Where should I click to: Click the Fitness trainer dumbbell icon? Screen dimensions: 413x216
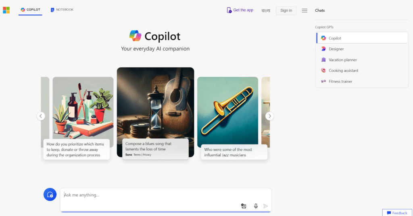(323, 81)
